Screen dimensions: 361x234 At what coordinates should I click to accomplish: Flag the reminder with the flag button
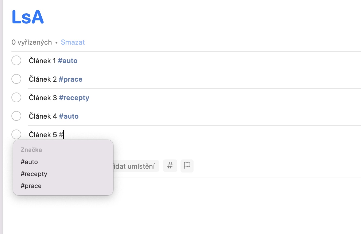click(187, 166)
